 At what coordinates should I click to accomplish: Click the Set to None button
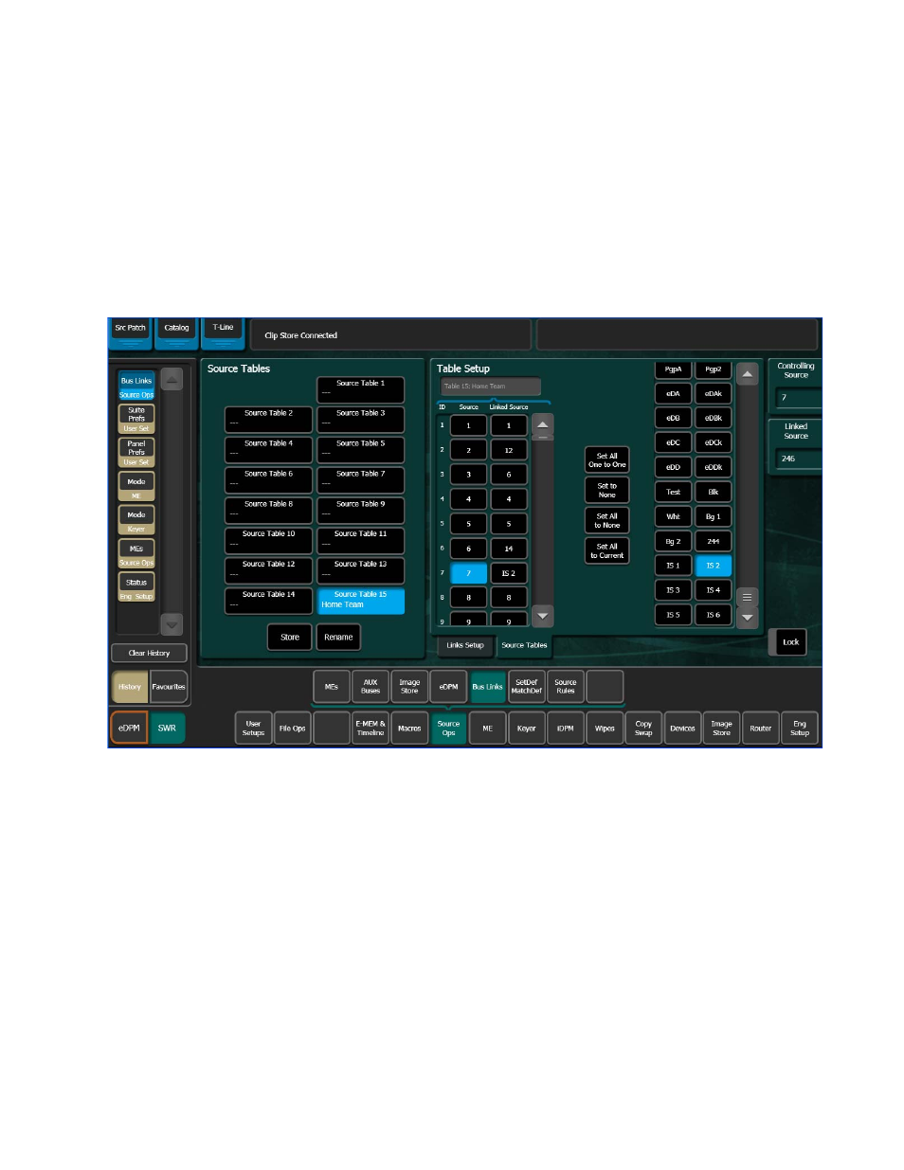[x=607, y=491]
